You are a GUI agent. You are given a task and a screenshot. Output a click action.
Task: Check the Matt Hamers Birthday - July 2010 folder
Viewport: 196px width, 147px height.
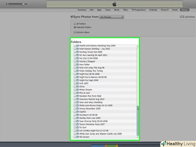point(75,49)
